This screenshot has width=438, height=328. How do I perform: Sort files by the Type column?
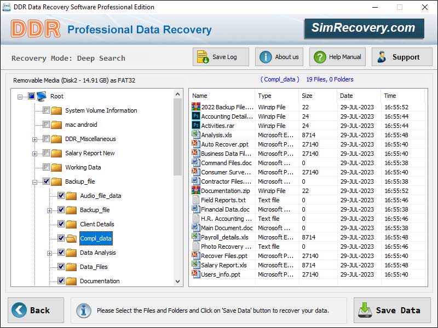(277, 96)
